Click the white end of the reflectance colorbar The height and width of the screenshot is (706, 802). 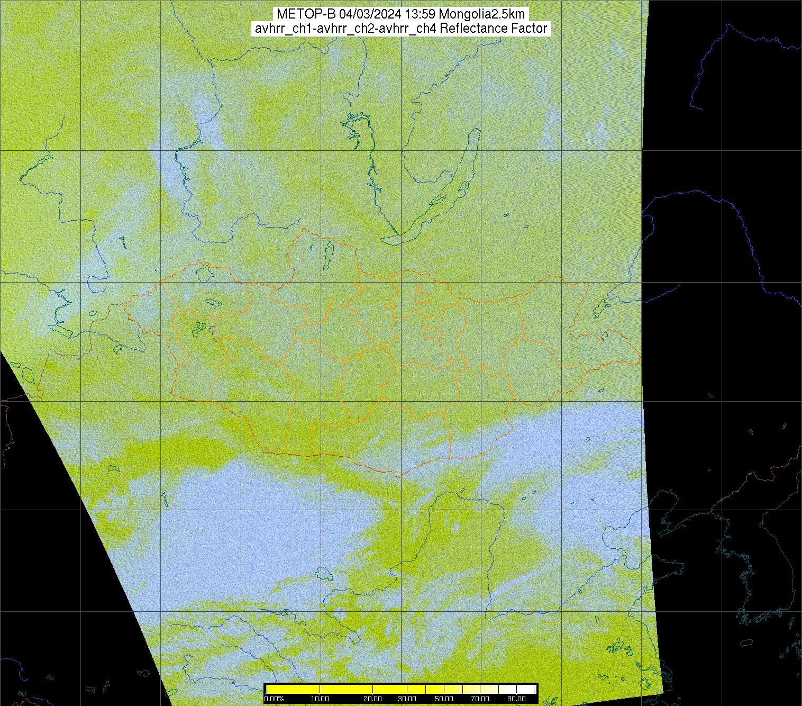point(525,689)
